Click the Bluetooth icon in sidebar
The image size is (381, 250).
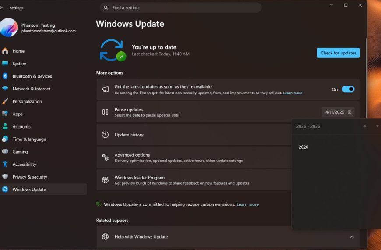coord(5,76)
